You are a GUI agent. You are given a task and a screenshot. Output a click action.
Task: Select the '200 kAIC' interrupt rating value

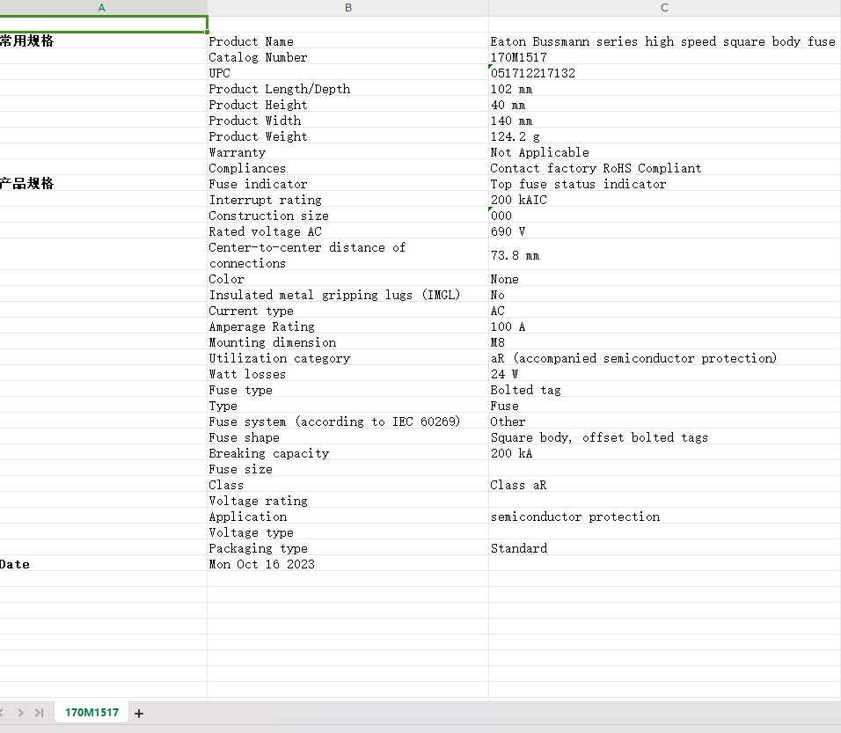(665, 200)
